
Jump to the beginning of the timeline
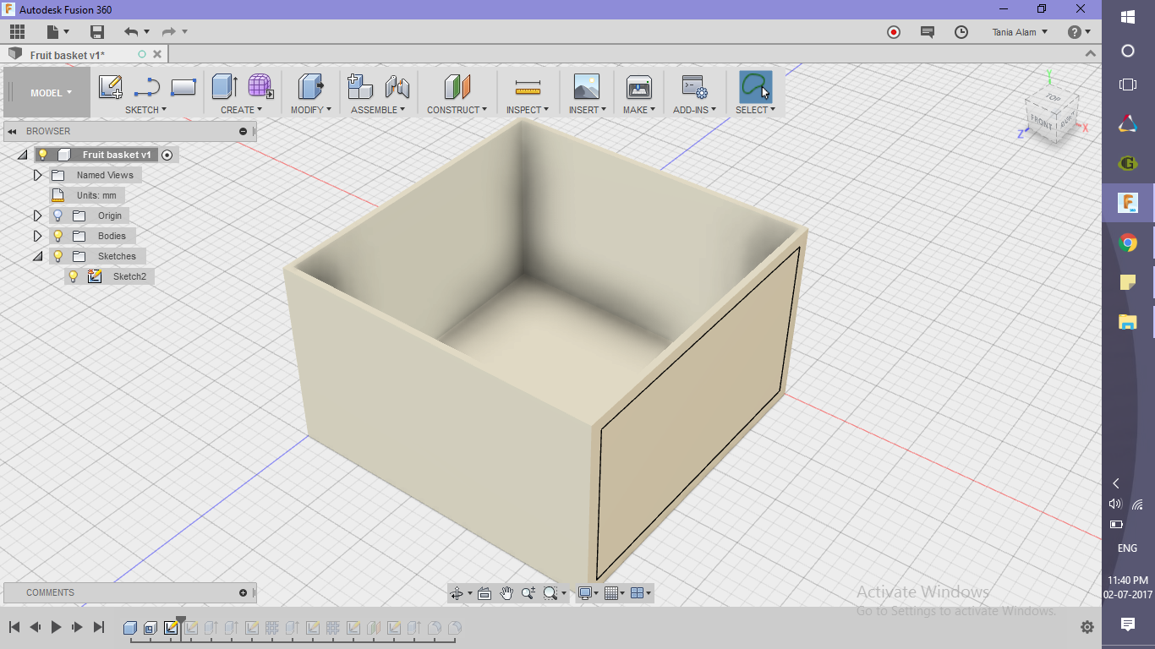point(14,627)
